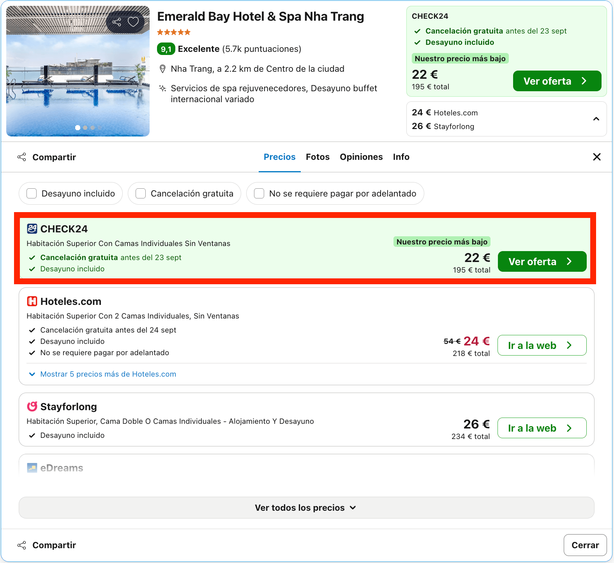Viewport: 614px width, 563px height.
Task: Click Ver oferta in CHECK24 price row
Action: [542, 262]
